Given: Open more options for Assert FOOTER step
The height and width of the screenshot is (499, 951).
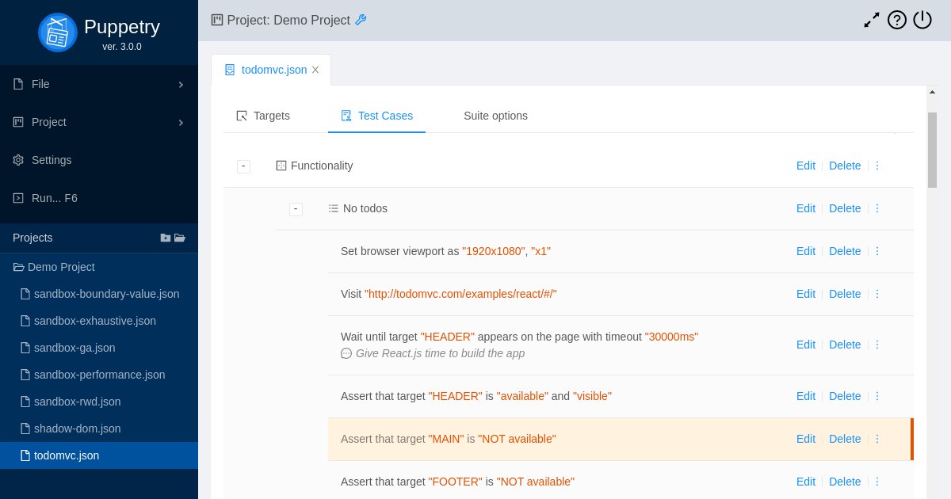Looking at the screenshot, I should click(877, 482).
